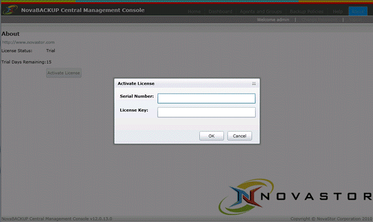Click the Activate License button on About page
Screen dimensions: 373x222
64,73
